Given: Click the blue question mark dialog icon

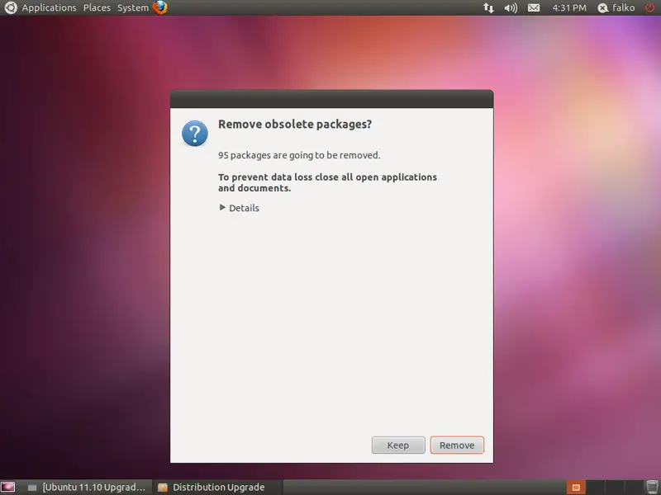Looking at the screenshot, I should pos(195,133).
